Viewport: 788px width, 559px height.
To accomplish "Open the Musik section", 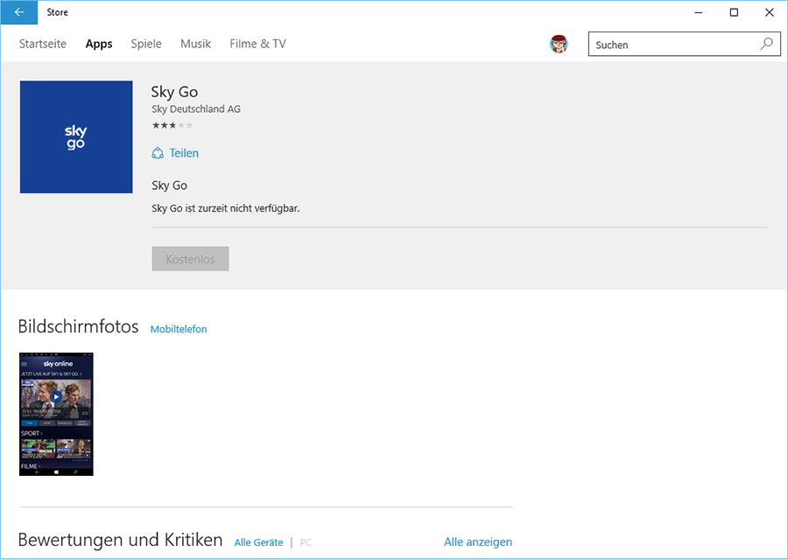I will 195,44.
